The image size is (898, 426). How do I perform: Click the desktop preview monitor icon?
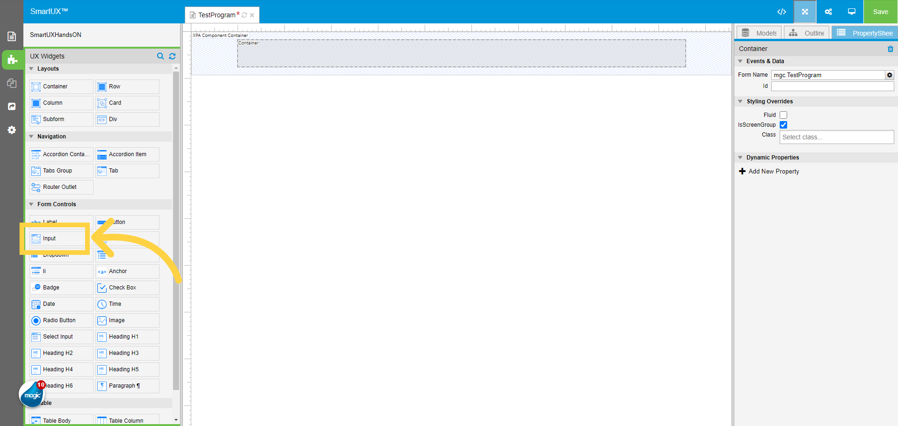coord(852,12)
